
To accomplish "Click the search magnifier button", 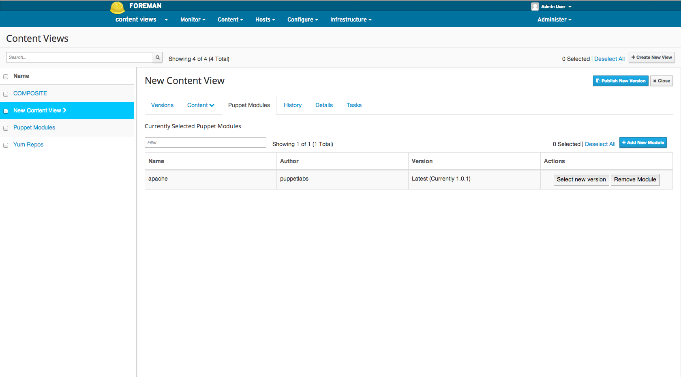I will pos(158,57).
